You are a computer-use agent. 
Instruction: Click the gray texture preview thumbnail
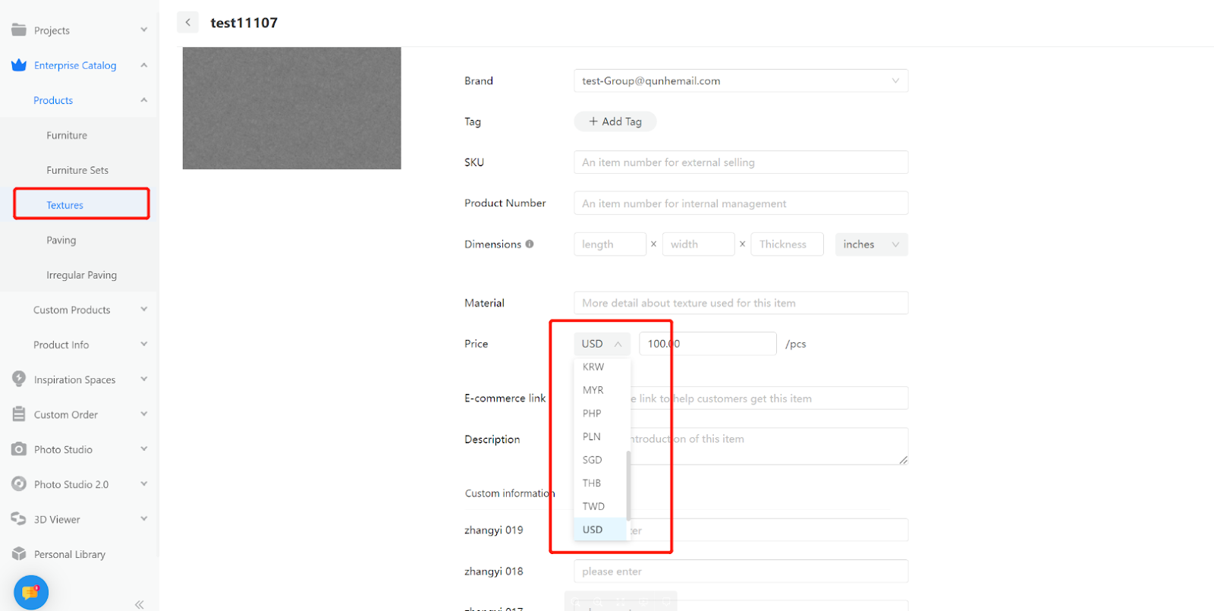(x=292, y=109)
